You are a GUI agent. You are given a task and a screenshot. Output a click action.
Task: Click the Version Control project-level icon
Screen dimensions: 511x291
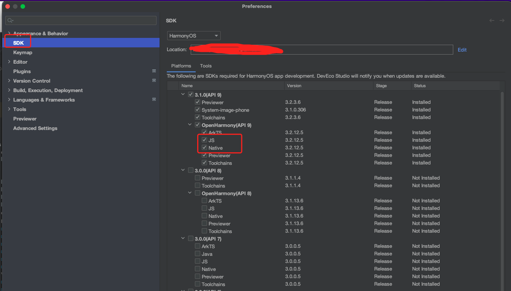point(154,81)
